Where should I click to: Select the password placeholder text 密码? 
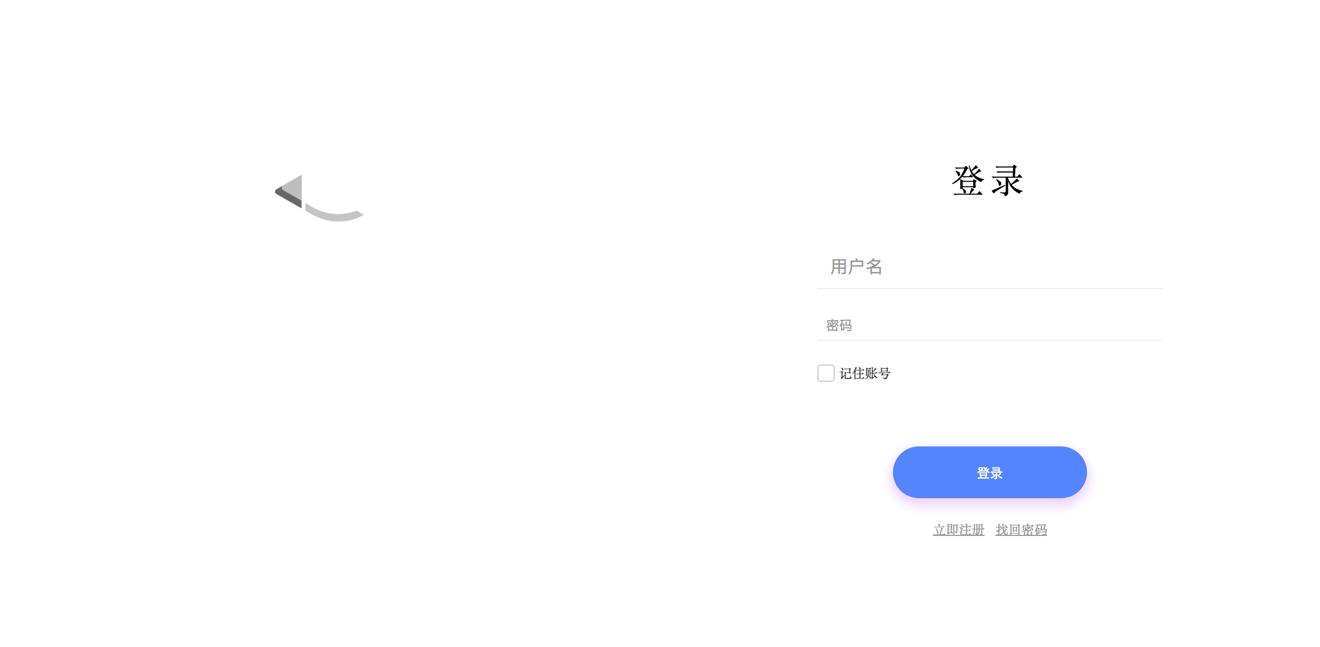point(839,325)
